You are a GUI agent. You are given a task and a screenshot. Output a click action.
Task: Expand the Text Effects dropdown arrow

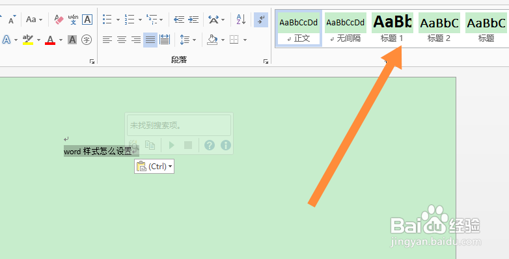click(16, 40)
